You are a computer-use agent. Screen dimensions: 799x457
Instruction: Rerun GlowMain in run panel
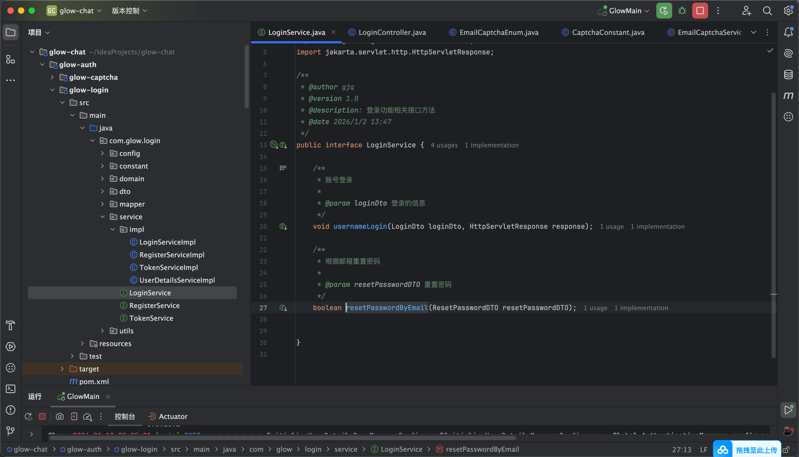click(x=28, y=417)
